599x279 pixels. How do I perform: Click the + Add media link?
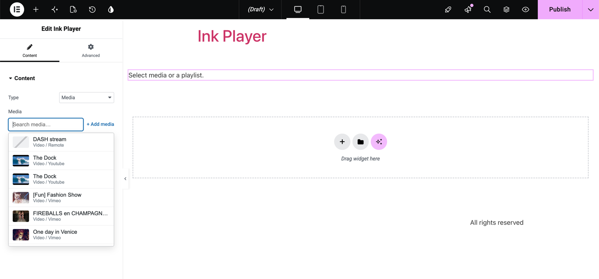[x=100, y=124]
